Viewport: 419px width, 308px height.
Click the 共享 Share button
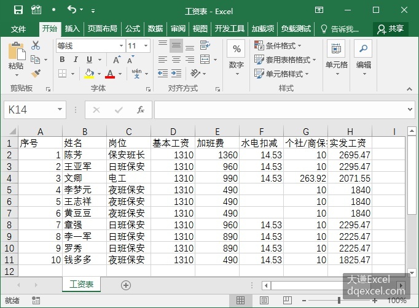pyautogui.click(x=390, y=29)
